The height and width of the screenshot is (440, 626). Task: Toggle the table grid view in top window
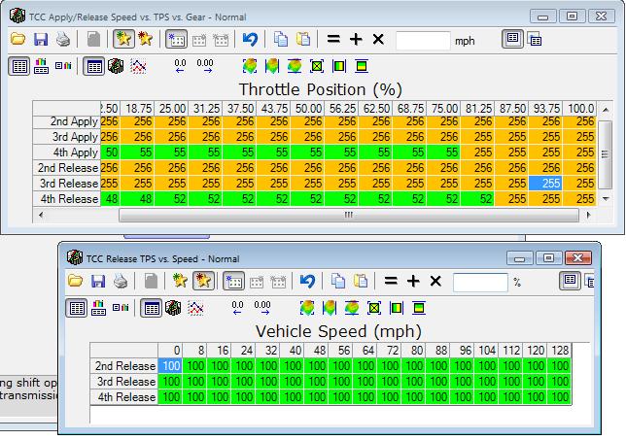point(94,66)
